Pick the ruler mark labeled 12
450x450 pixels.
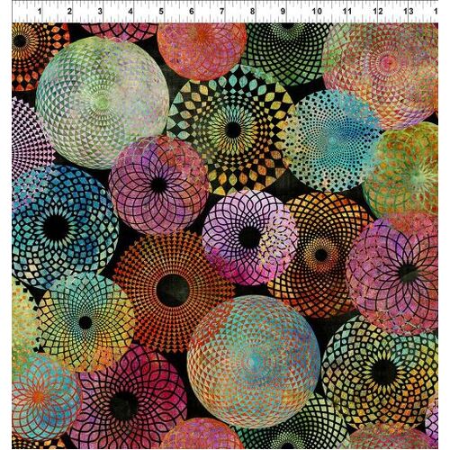378,12
